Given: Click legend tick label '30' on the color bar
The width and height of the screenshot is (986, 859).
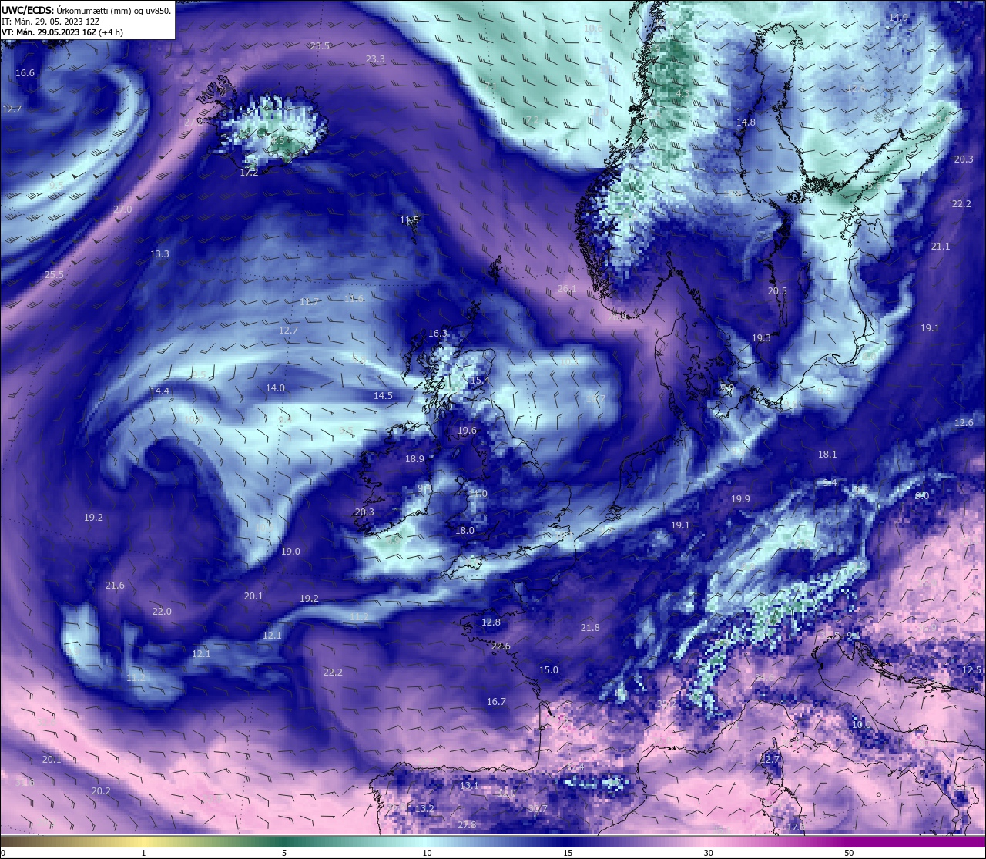Looking at the screenshot, I should (x=708, y=853).
